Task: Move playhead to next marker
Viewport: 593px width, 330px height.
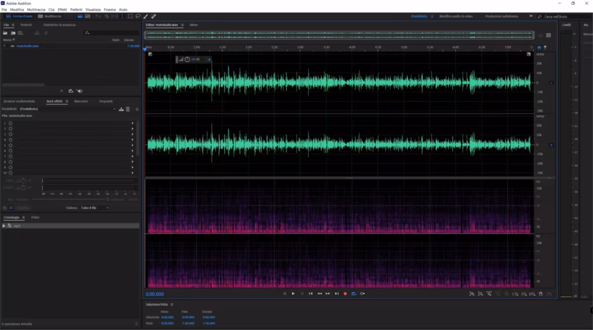Action: (336, 294)
